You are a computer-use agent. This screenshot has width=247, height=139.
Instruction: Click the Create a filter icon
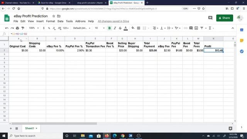201,28
